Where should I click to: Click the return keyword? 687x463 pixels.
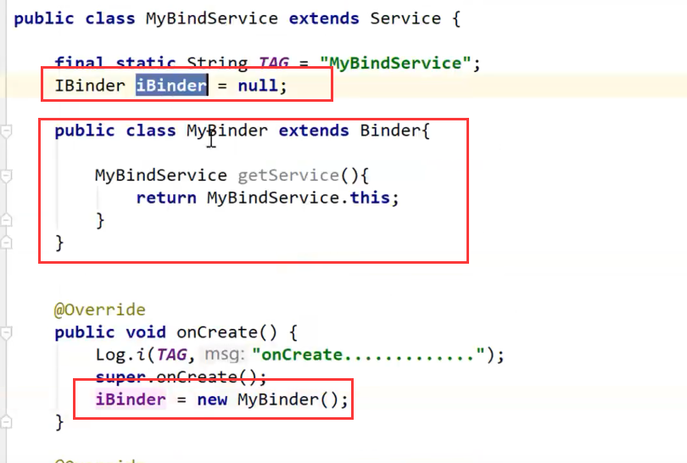166,198
